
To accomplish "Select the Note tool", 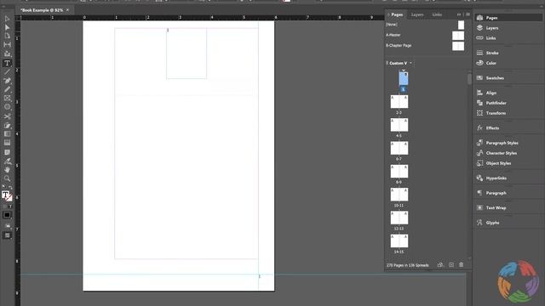I will tap(7, 152).
